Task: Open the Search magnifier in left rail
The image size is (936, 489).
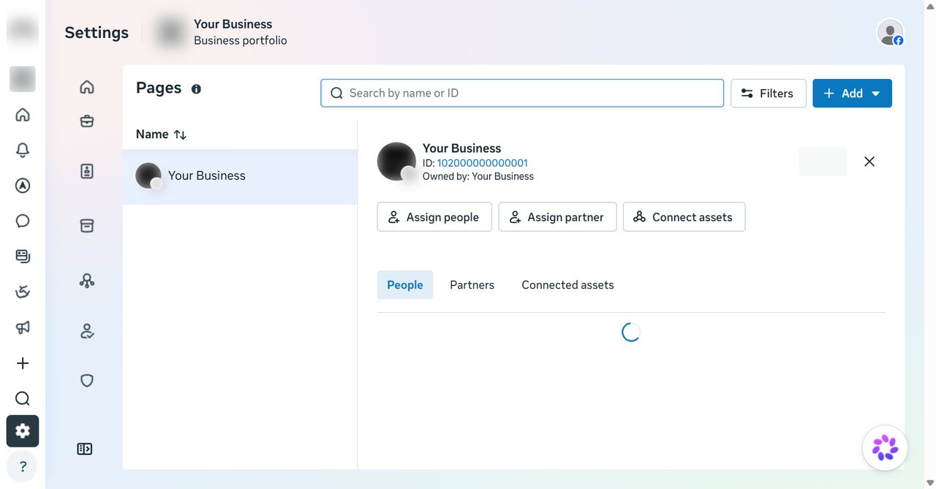Action: pyautogui.click(x=23, y=398)
